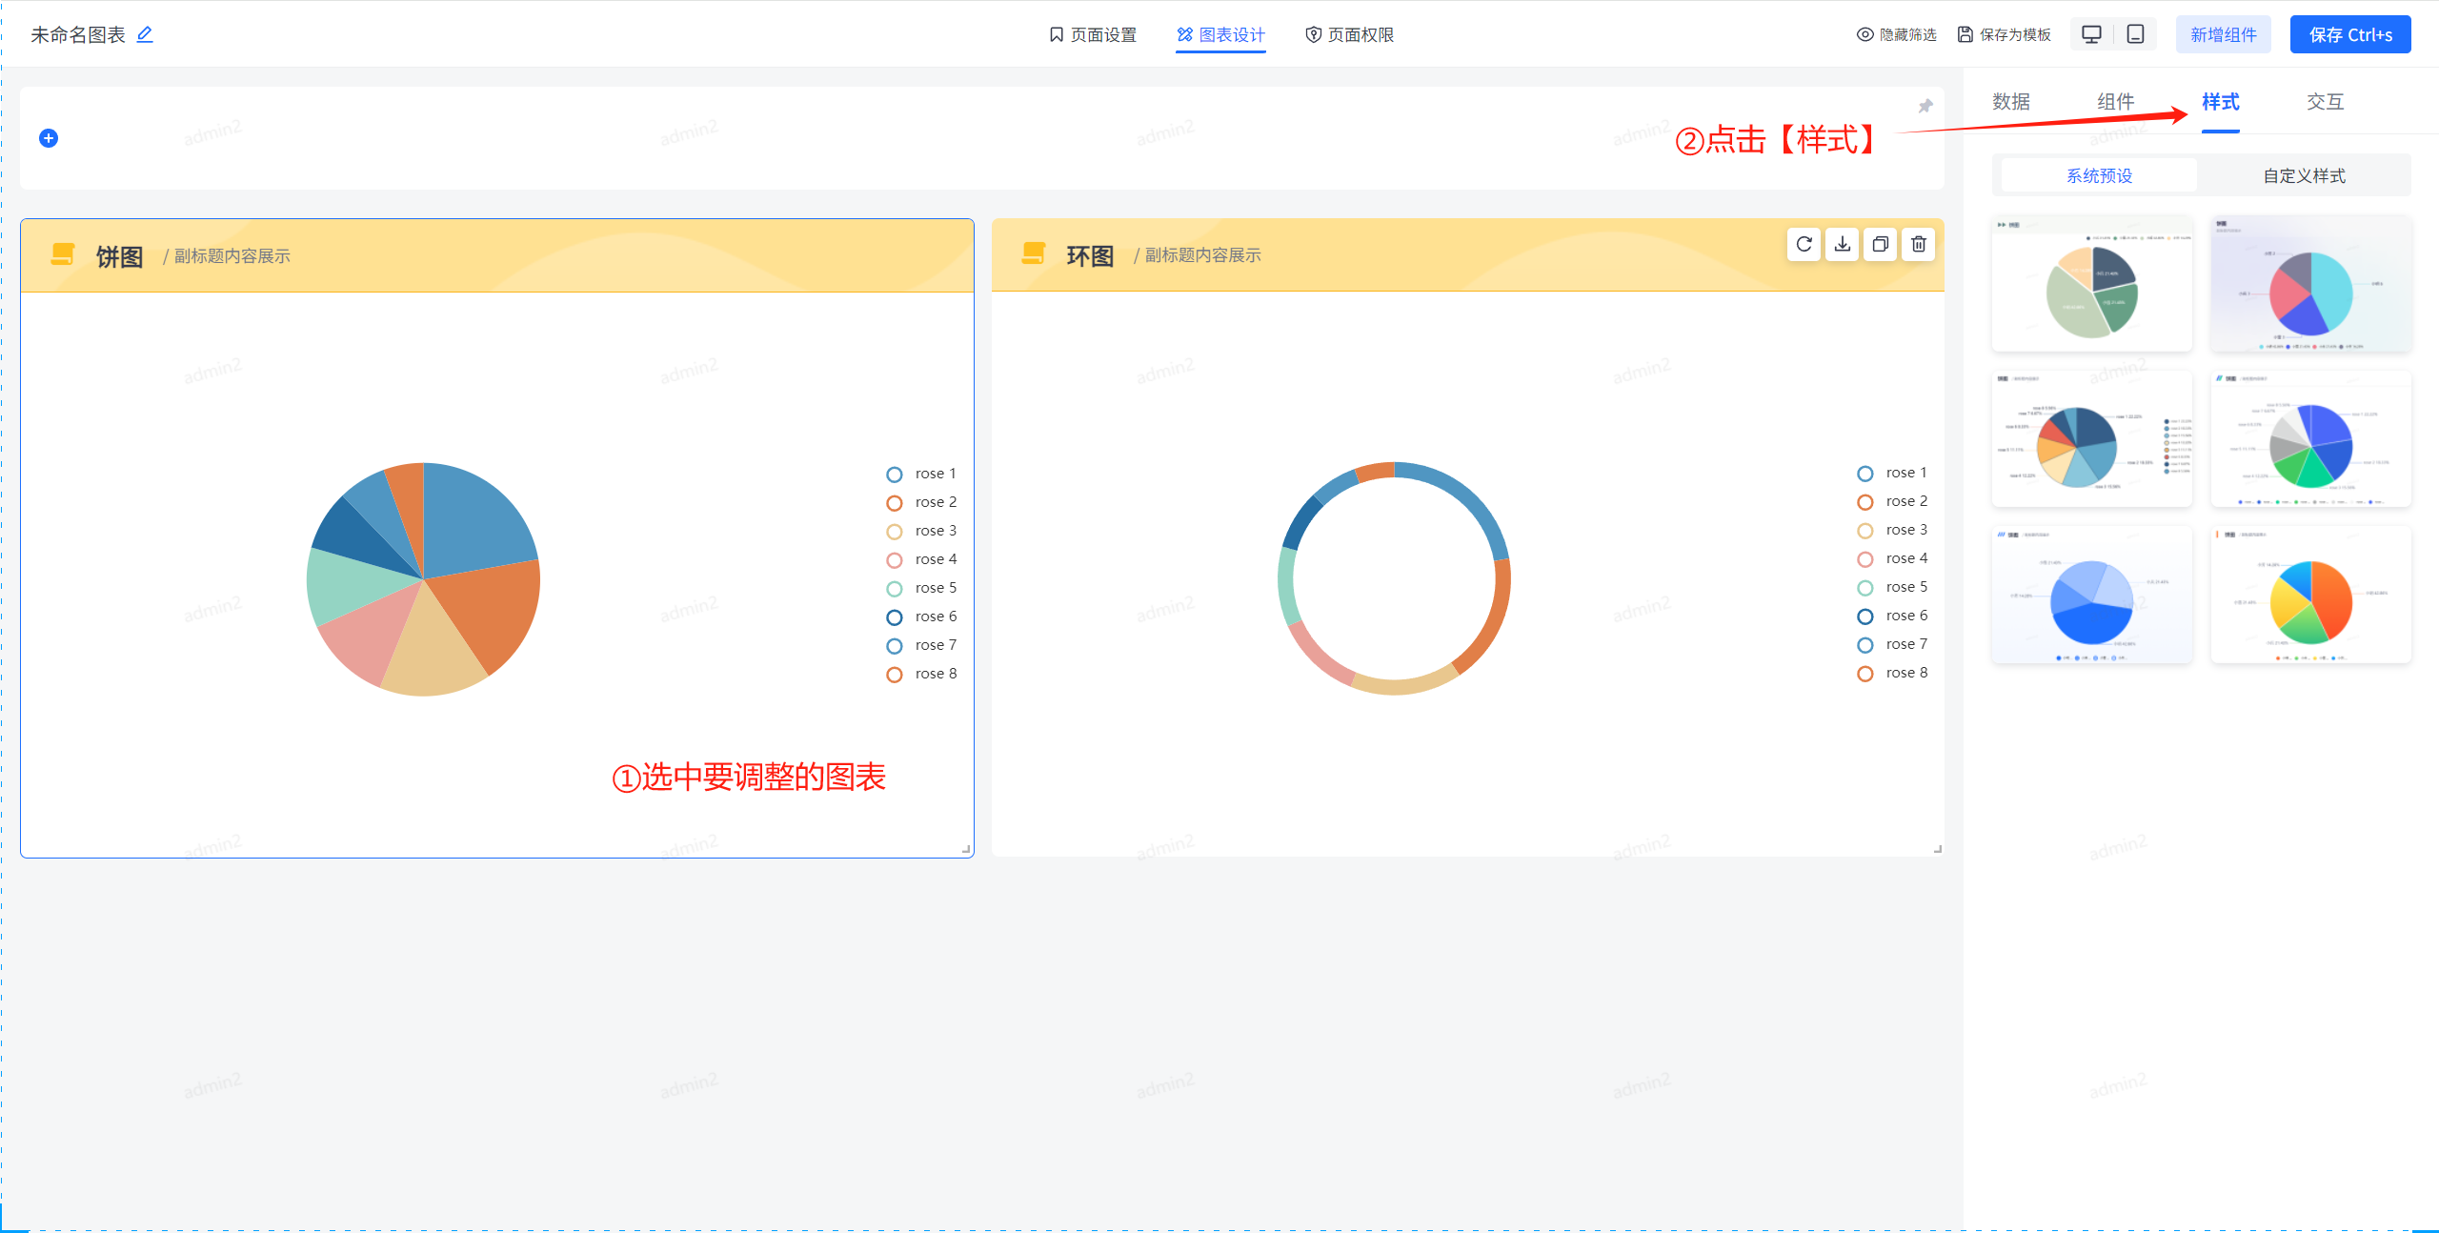Choose the multi-slice labeled pie preset with side legend
Image resolution: width=2439 pixels, height=1233 pixels.
pyautogui.click(x=2092, y=438)
